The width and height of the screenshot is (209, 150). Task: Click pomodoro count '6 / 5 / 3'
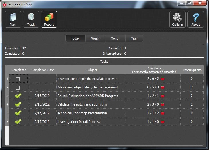tap(153, 87)
